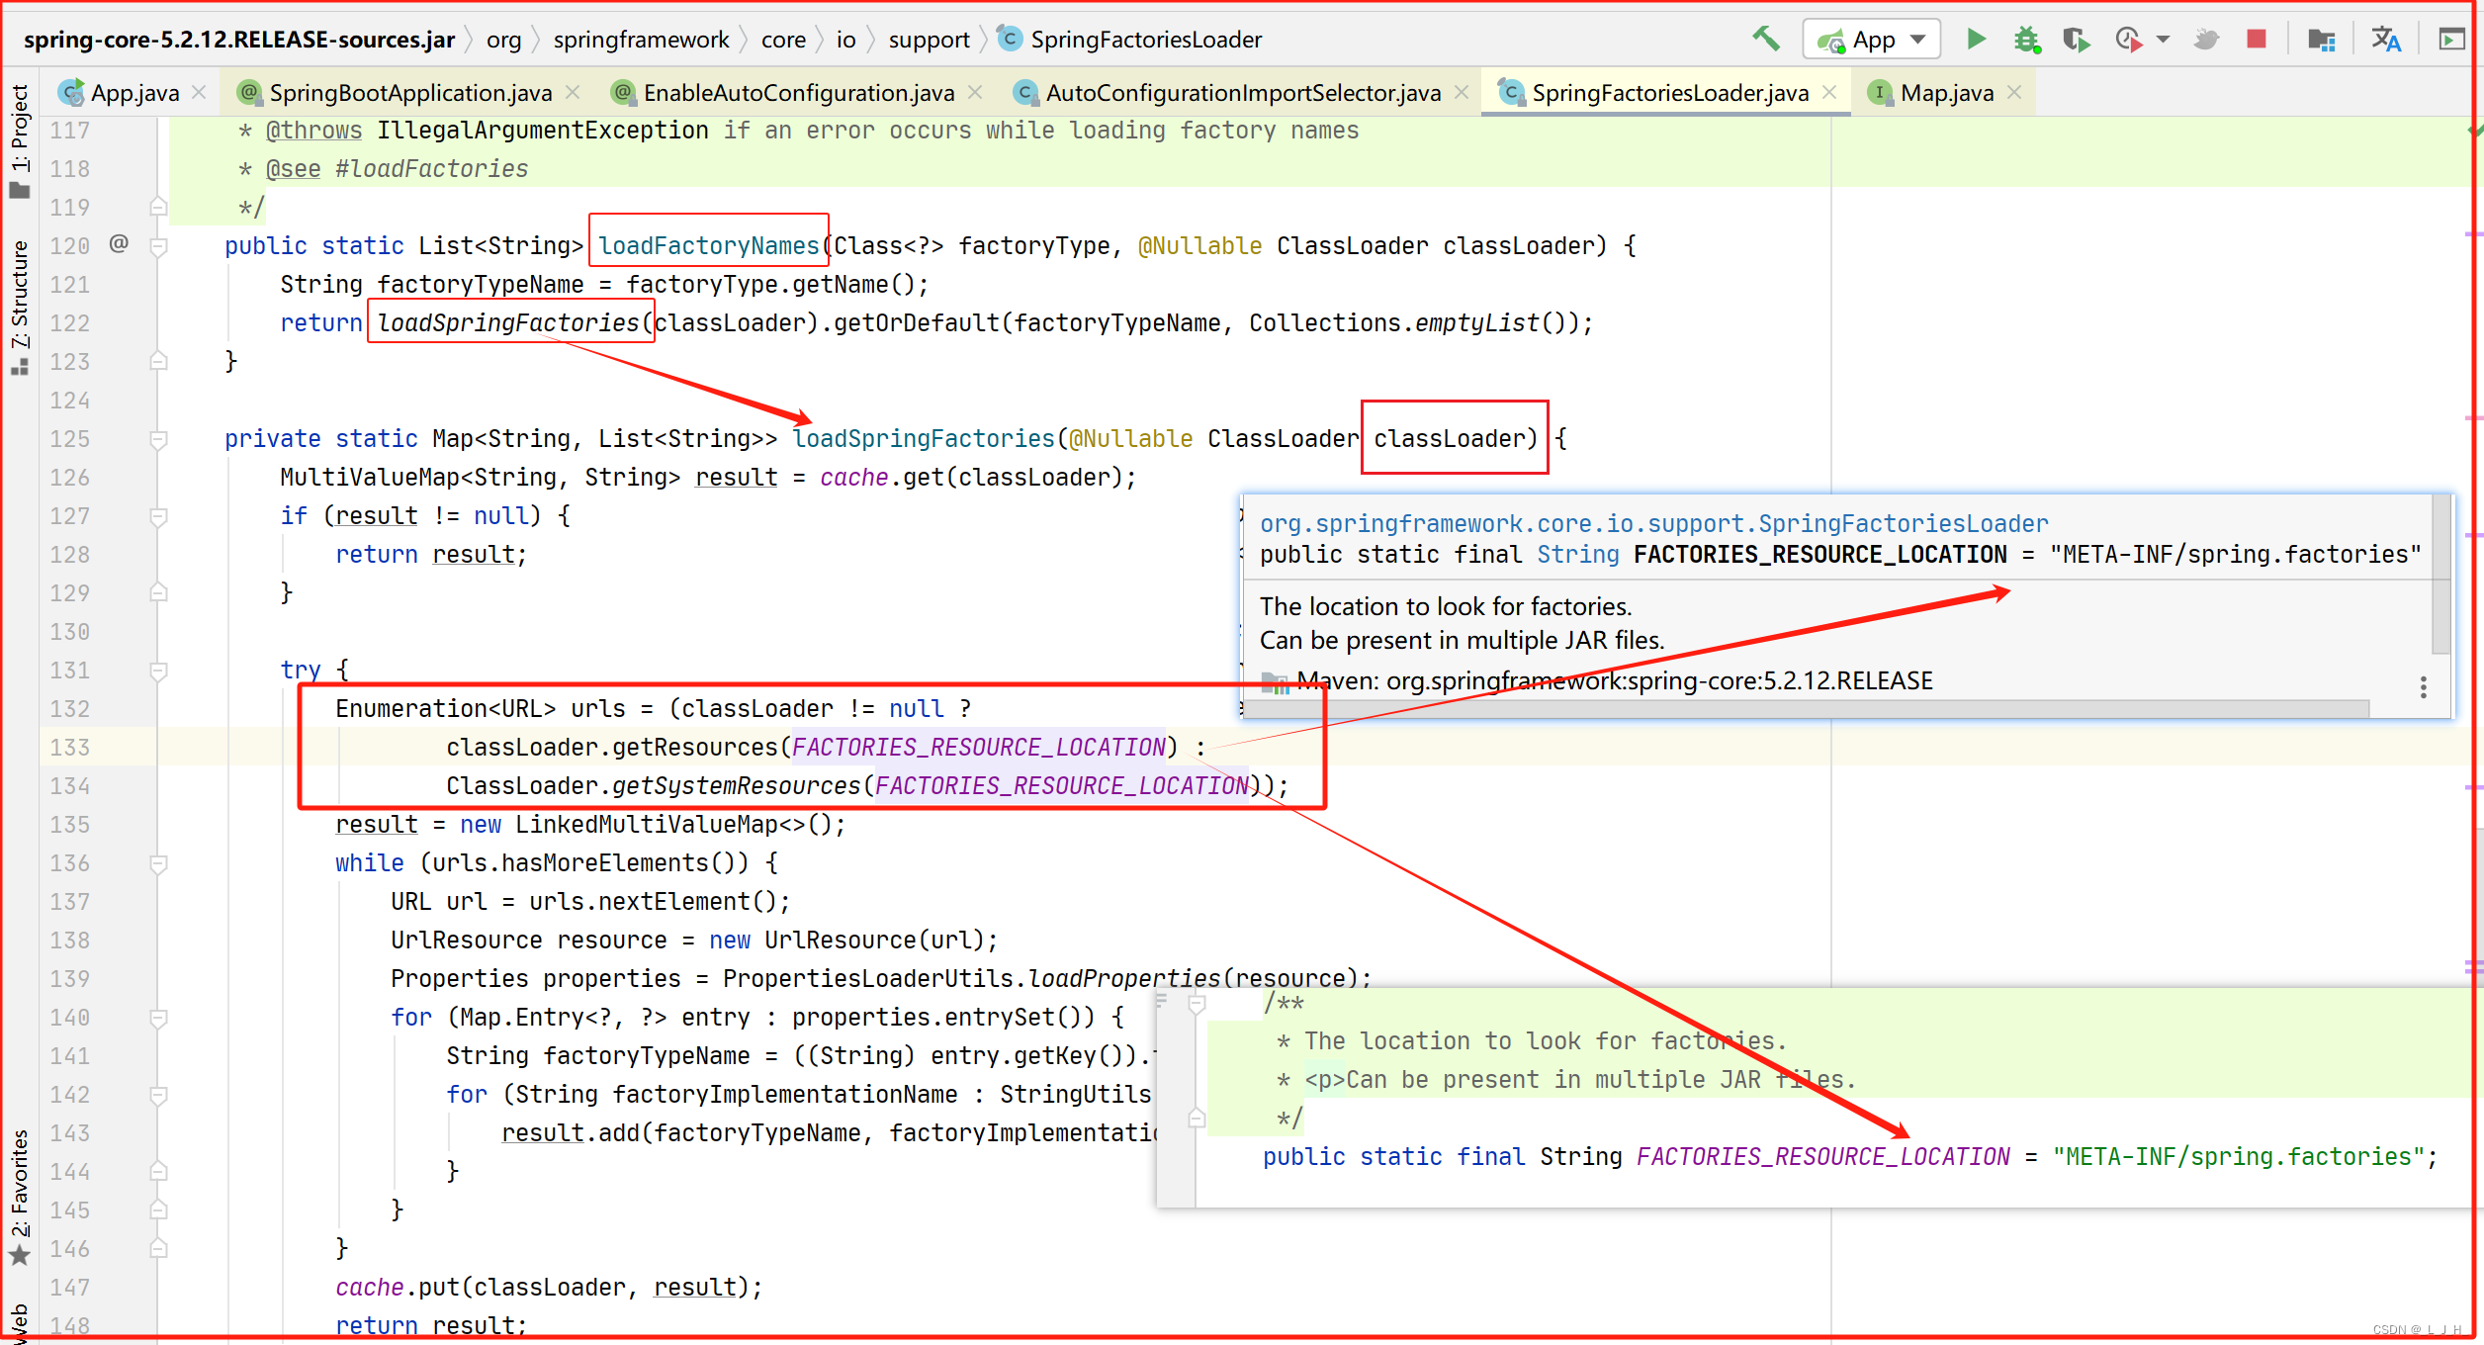The width and height of the screenshot is (2484, 1345).
Task: Open the 1: Project tool window
Action: coord(20,142)
